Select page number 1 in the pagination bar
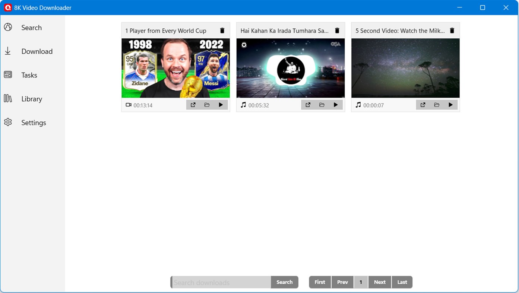519x293 pixels. pos(361,282)
